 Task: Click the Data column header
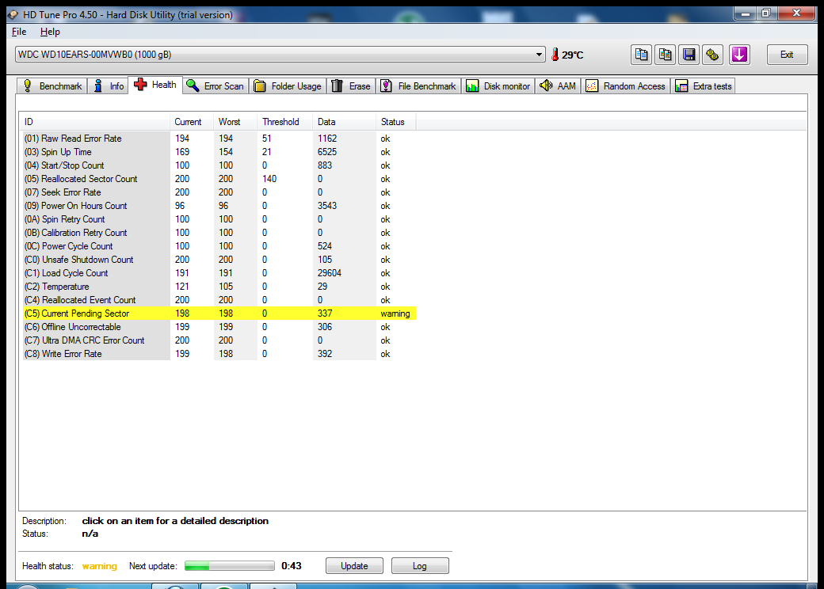coord(344,122)
